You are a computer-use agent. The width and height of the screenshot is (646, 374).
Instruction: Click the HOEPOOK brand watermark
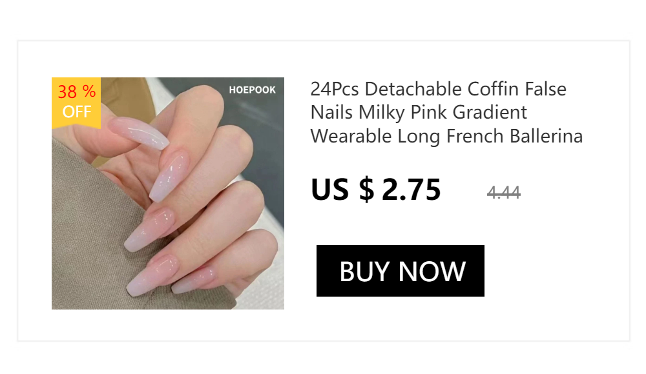point(252,90)
